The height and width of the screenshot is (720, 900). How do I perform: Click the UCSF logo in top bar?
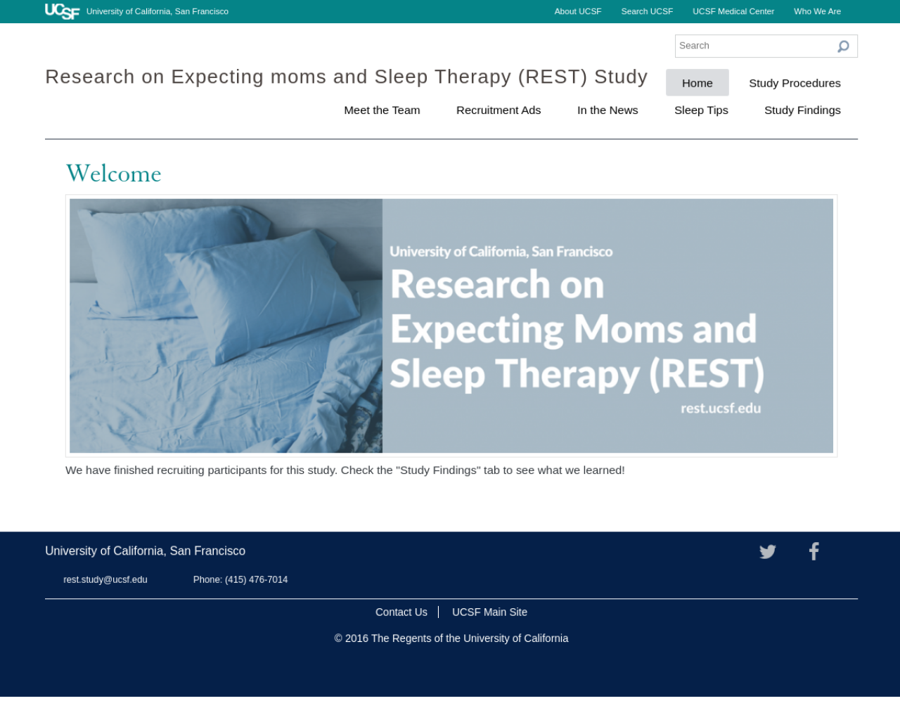62,11
